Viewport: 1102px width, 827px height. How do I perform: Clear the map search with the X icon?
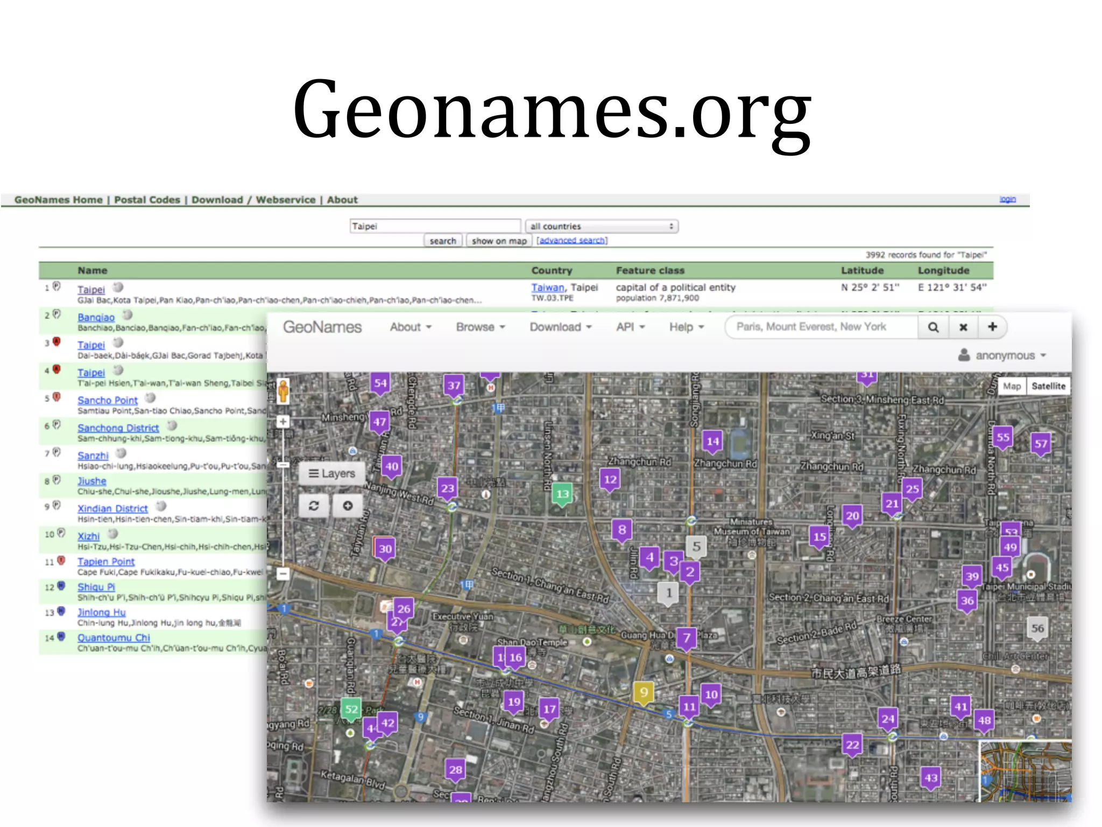tap(963, 327)
